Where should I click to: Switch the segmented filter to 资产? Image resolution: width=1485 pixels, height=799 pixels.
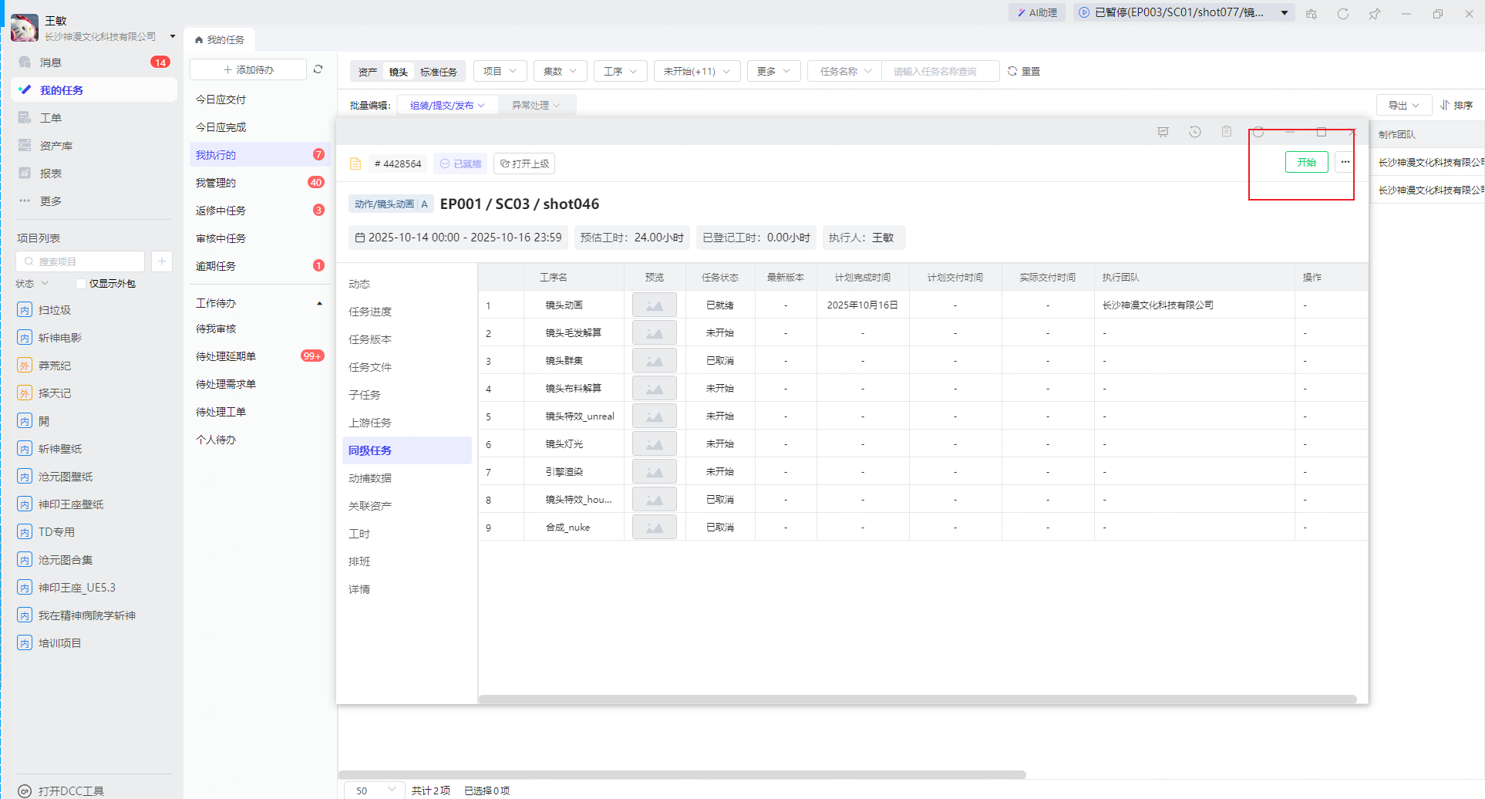(368, 72)
